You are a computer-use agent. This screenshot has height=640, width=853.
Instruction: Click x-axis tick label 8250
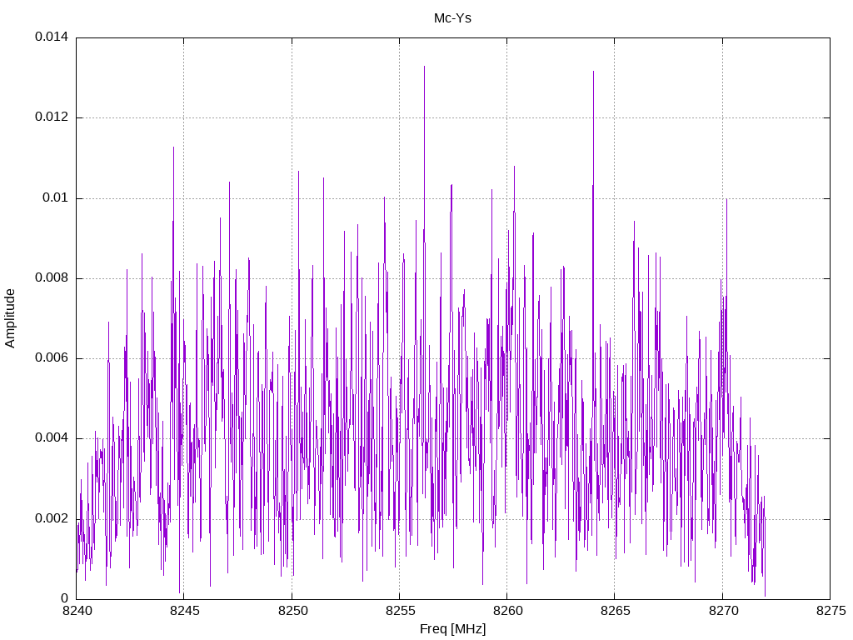[x=292, y=611]
